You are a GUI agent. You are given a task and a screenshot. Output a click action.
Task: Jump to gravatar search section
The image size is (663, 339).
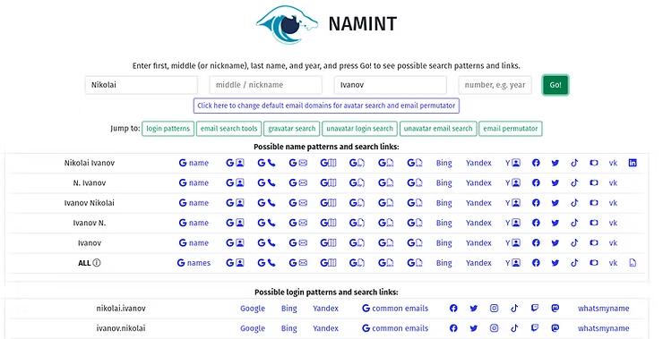point(292,129)
